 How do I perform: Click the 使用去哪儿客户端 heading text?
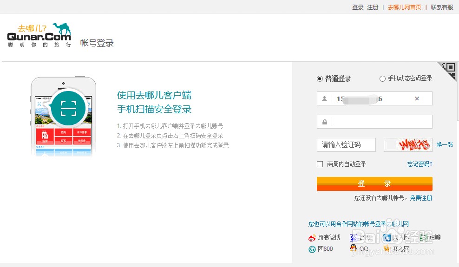click(154, 95)
